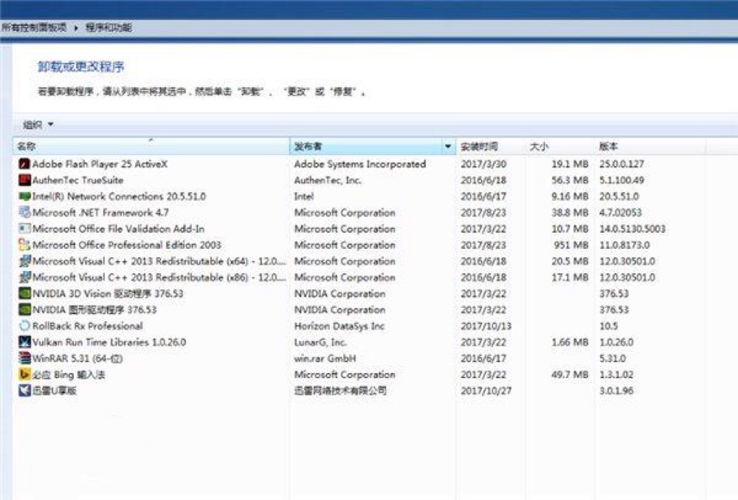Click the 1.66 MB size value
Image resolution: width=738 pixels, height=500 pixels.
click(570, 342)
